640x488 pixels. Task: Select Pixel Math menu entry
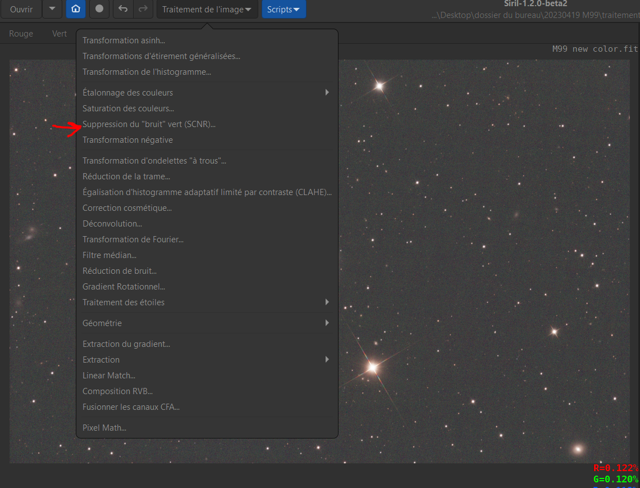pos(104,427)
